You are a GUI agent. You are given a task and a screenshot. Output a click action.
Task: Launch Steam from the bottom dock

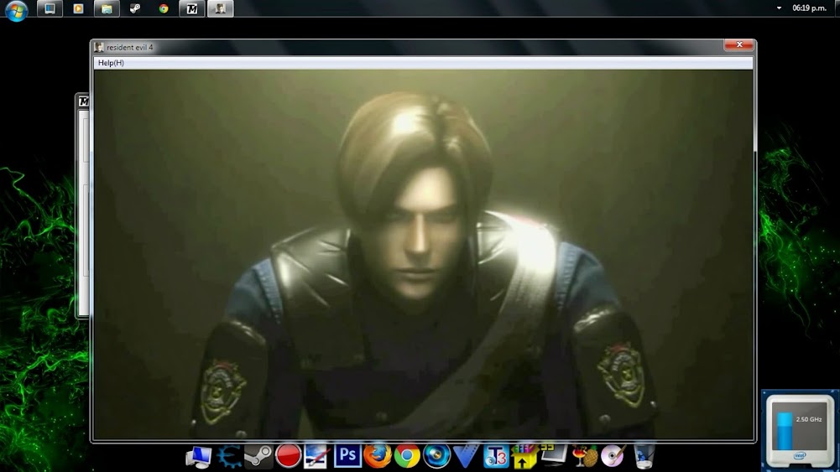258,456
